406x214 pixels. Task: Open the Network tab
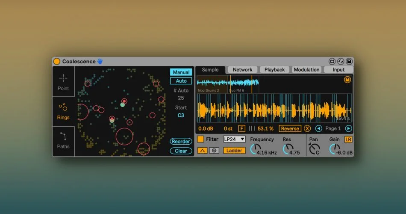click(242, 69)
